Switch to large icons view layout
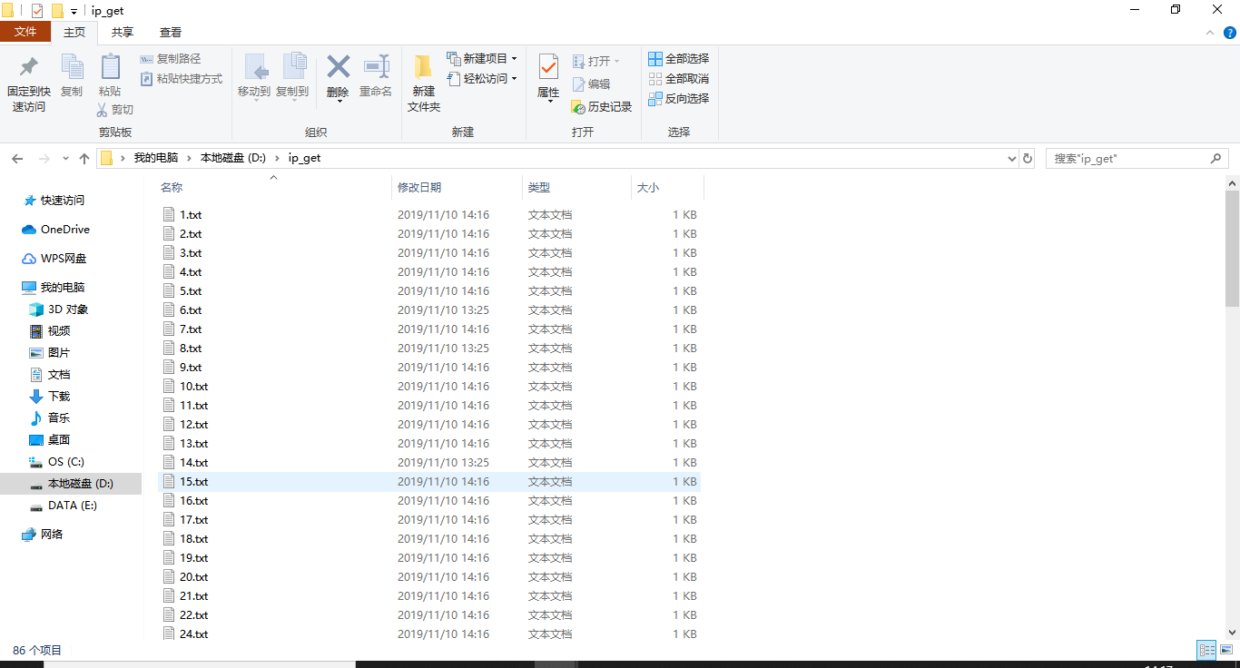Viewport: 1240px width, 668px height. point(1225,650)
